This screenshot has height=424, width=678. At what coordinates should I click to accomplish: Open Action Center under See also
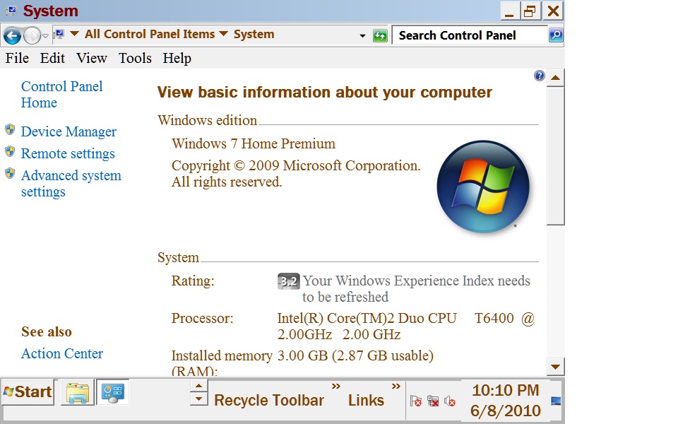[x=62, y=353]
